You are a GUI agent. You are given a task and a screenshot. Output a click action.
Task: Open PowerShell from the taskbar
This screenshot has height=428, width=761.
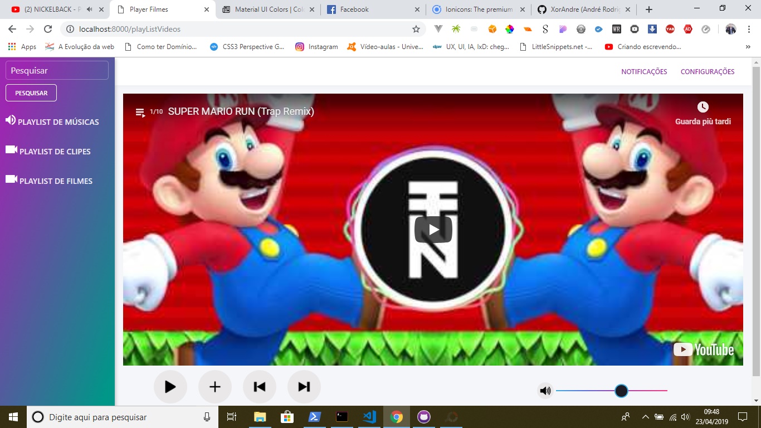(x=314, y=417)
